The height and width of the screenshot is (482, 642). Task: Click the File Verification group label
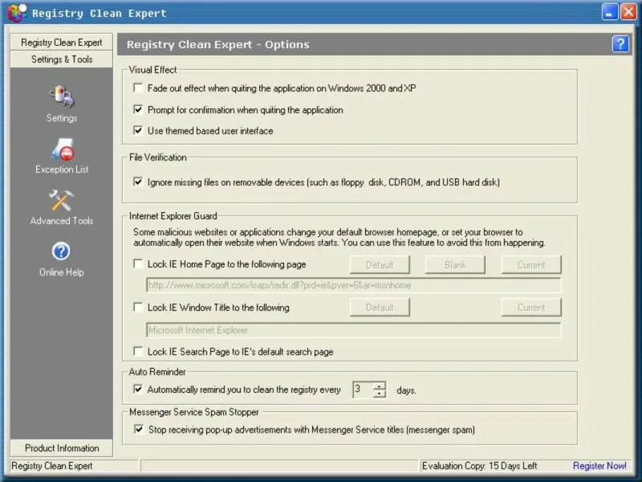[x=157, y=157]
